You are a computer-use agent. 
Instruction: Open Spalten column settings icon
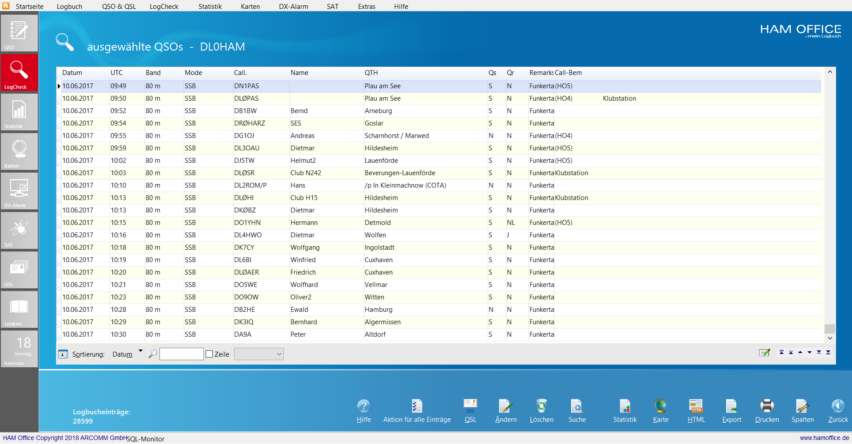(802, 406)
